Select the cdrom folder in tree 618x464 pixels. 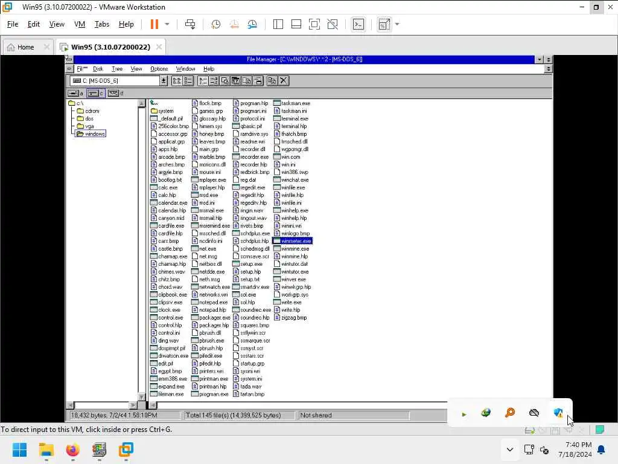coord(88,111)
